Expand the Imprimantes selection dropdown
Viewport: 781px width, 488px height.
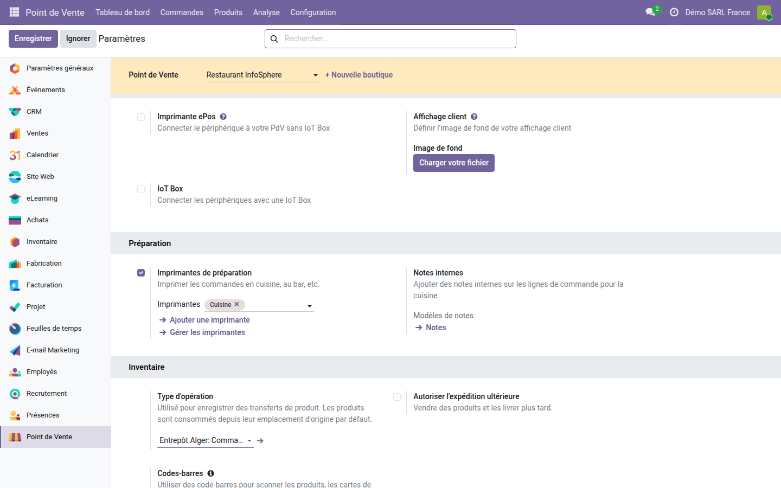[310, 306]
